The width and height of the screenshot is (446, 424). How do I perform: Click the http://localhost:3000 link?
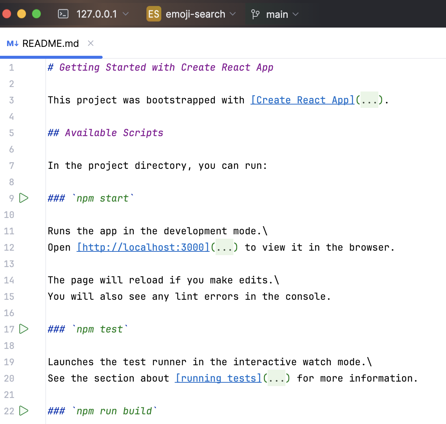[143, 247]
